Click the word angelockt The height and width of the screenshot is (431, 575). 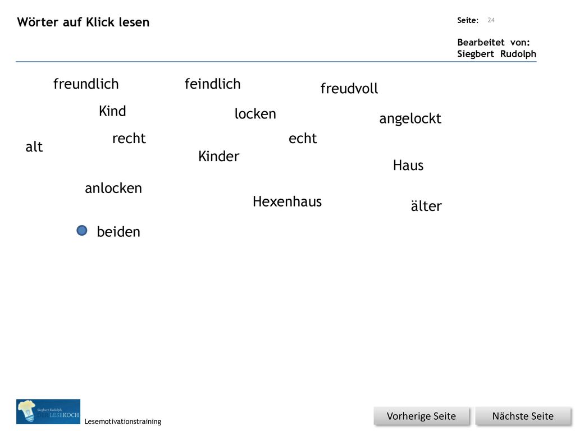[x=410, y=119]
